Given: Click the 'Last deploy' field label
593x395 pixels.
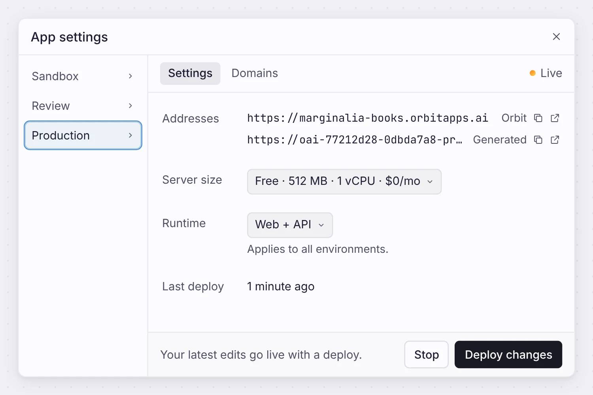Looking at the screenshot, I should pos(193,286).
